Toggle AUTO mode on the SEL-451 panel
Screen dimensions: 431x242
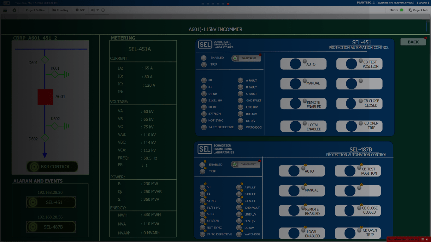pos(303,64)
